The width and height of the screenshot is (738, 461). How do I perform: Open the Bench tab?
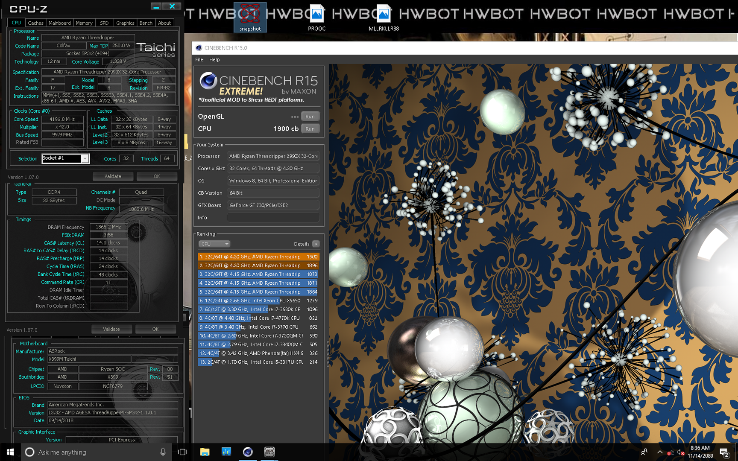[146, 23]
